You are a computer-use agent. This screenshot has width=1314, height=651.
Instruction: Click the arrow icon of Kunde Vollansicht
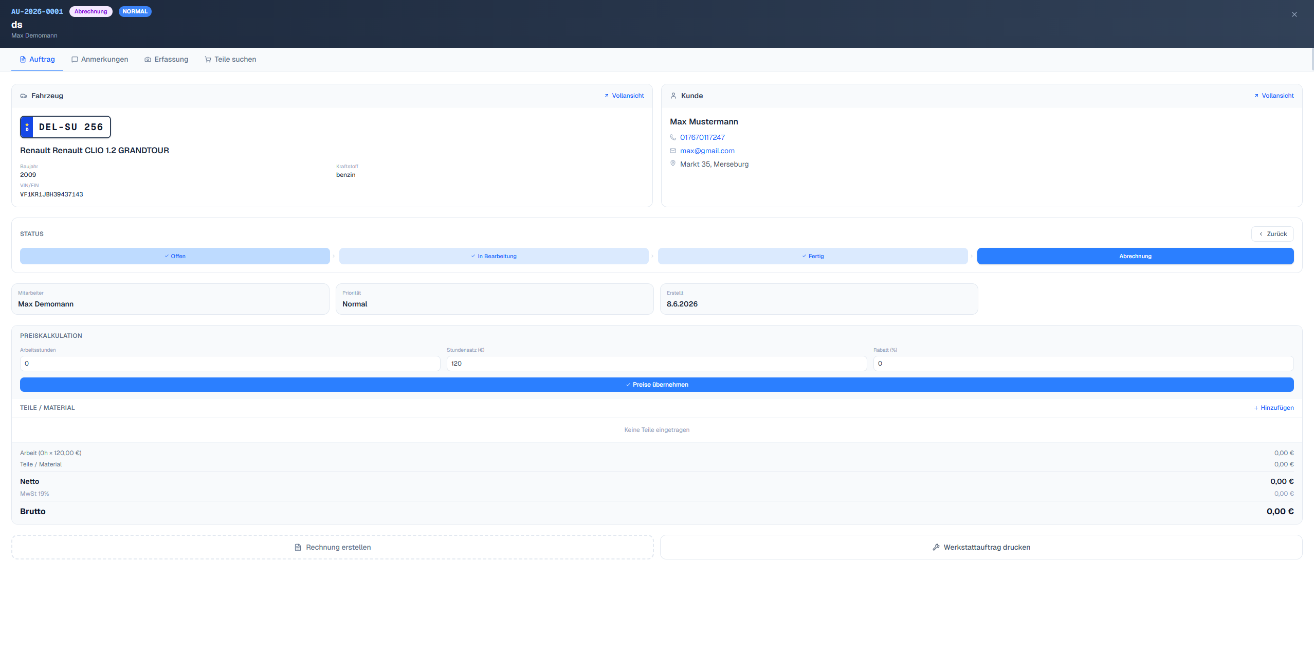click(x=1256, y=96)
